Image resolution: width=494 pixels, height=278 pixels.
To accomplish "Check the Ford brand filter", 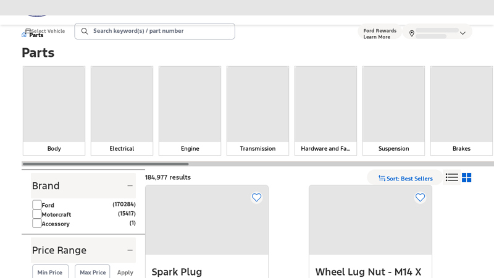I will point(37,204).
